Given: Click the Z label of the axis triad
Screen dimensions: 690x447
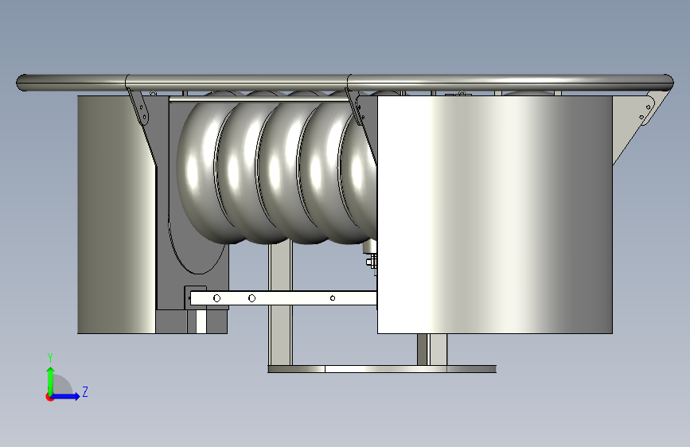Looking at the screenshot, I should point(85,391).
